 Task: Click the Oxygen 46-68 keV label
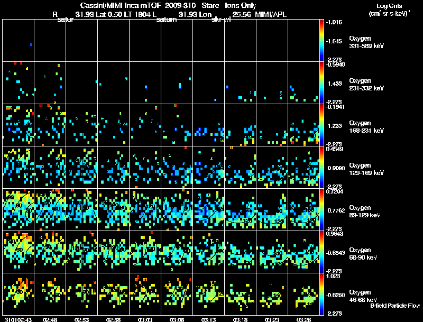[363, 296]
